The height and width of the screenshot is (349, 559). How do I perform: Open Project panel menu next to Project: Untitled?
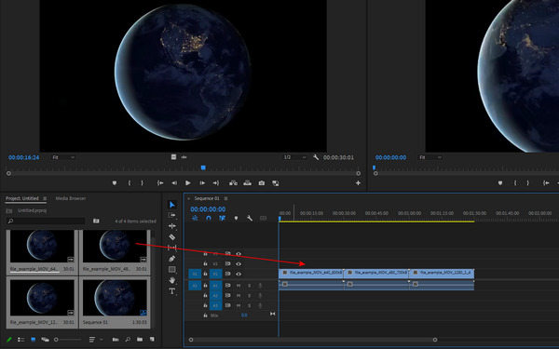click(45, 198)
